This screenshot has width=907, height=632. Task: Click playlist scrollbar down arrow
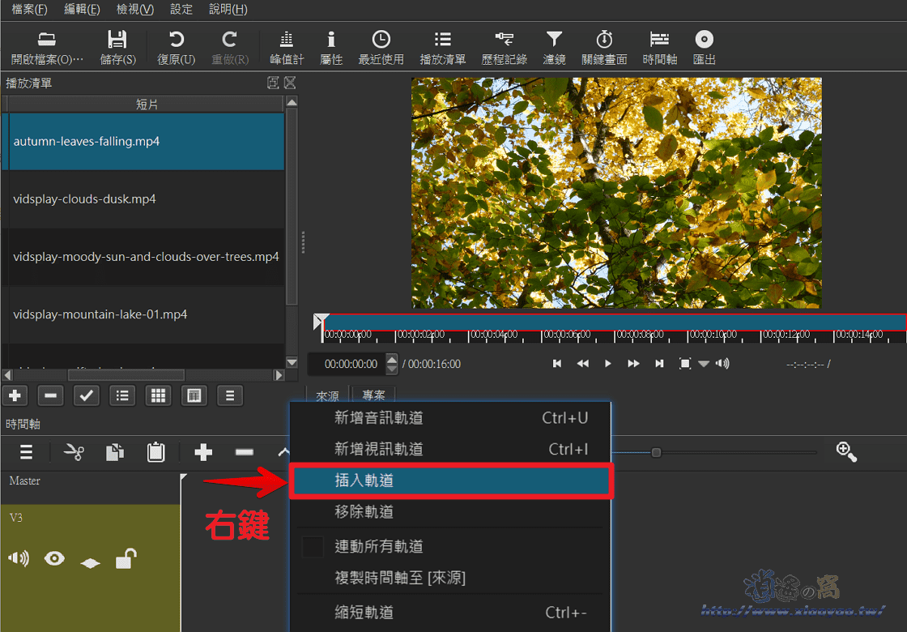(x=292, y=363)
